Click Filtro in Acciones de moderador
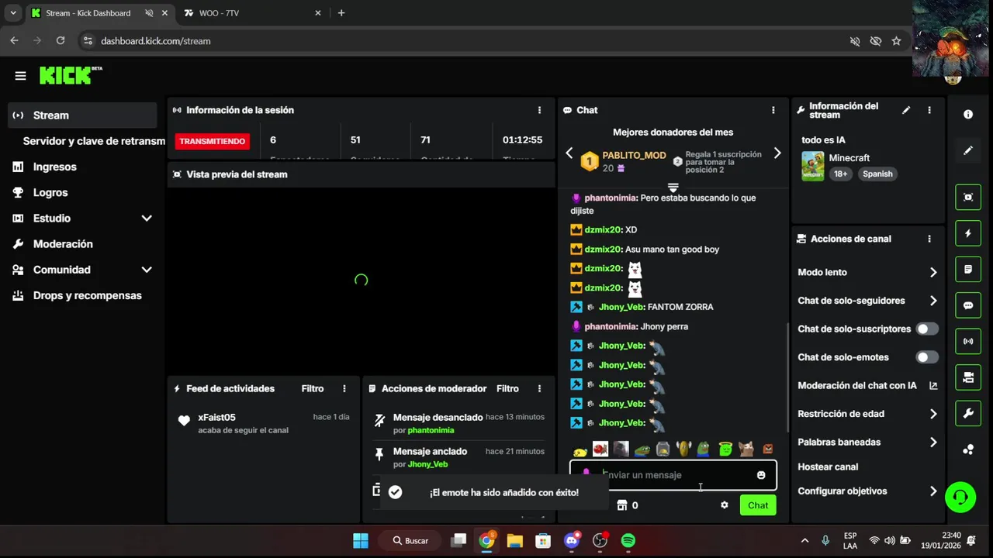Viewport: 993px width, 558px height. tap(507, 388)
